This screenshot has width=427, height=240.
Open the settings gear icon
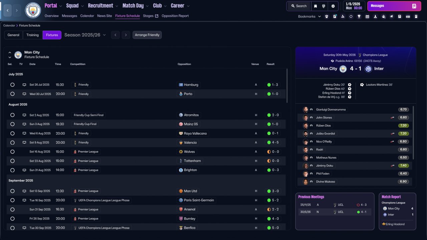tap(333, 6)
